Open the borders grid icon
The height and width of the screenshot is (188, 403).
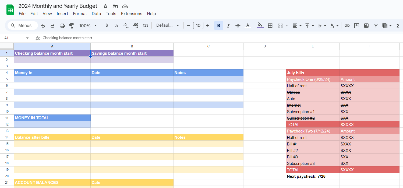tap(270, 26)
